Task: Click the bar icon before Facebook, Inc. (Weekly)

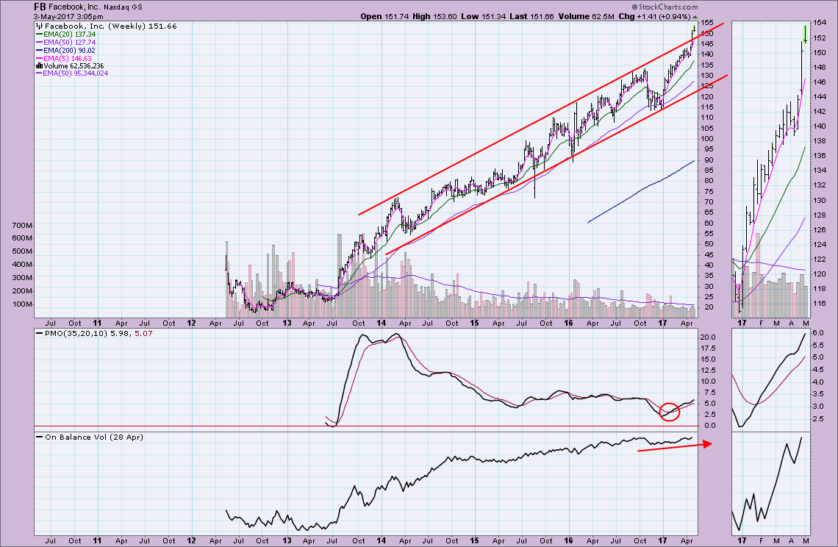Action: click(x=40, y=26)
